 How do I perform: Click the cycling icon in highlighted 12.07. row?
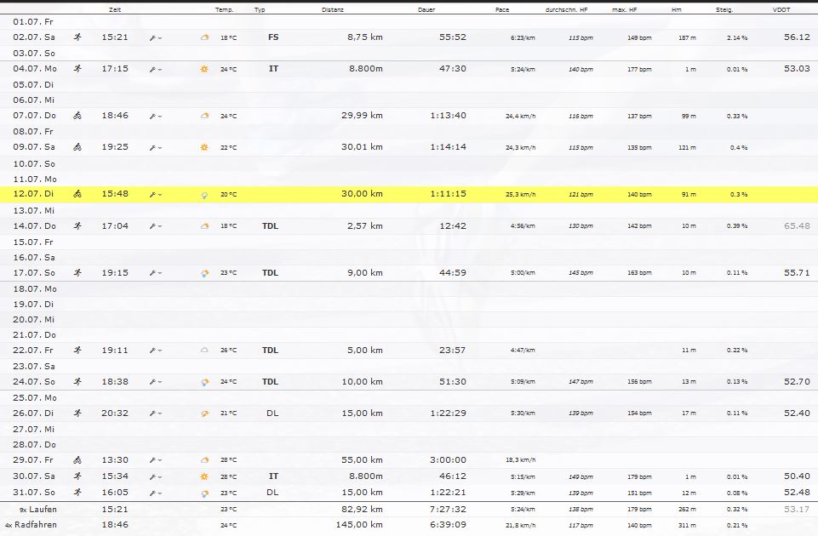pyautogui.click(x=77, y=194)
